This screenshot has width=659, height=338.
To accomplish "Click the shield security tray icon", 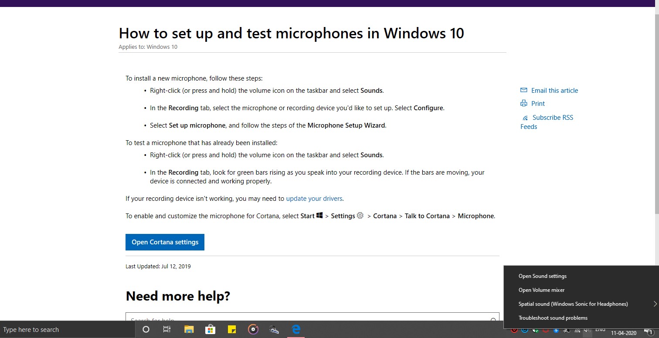I will pos(535,331).
